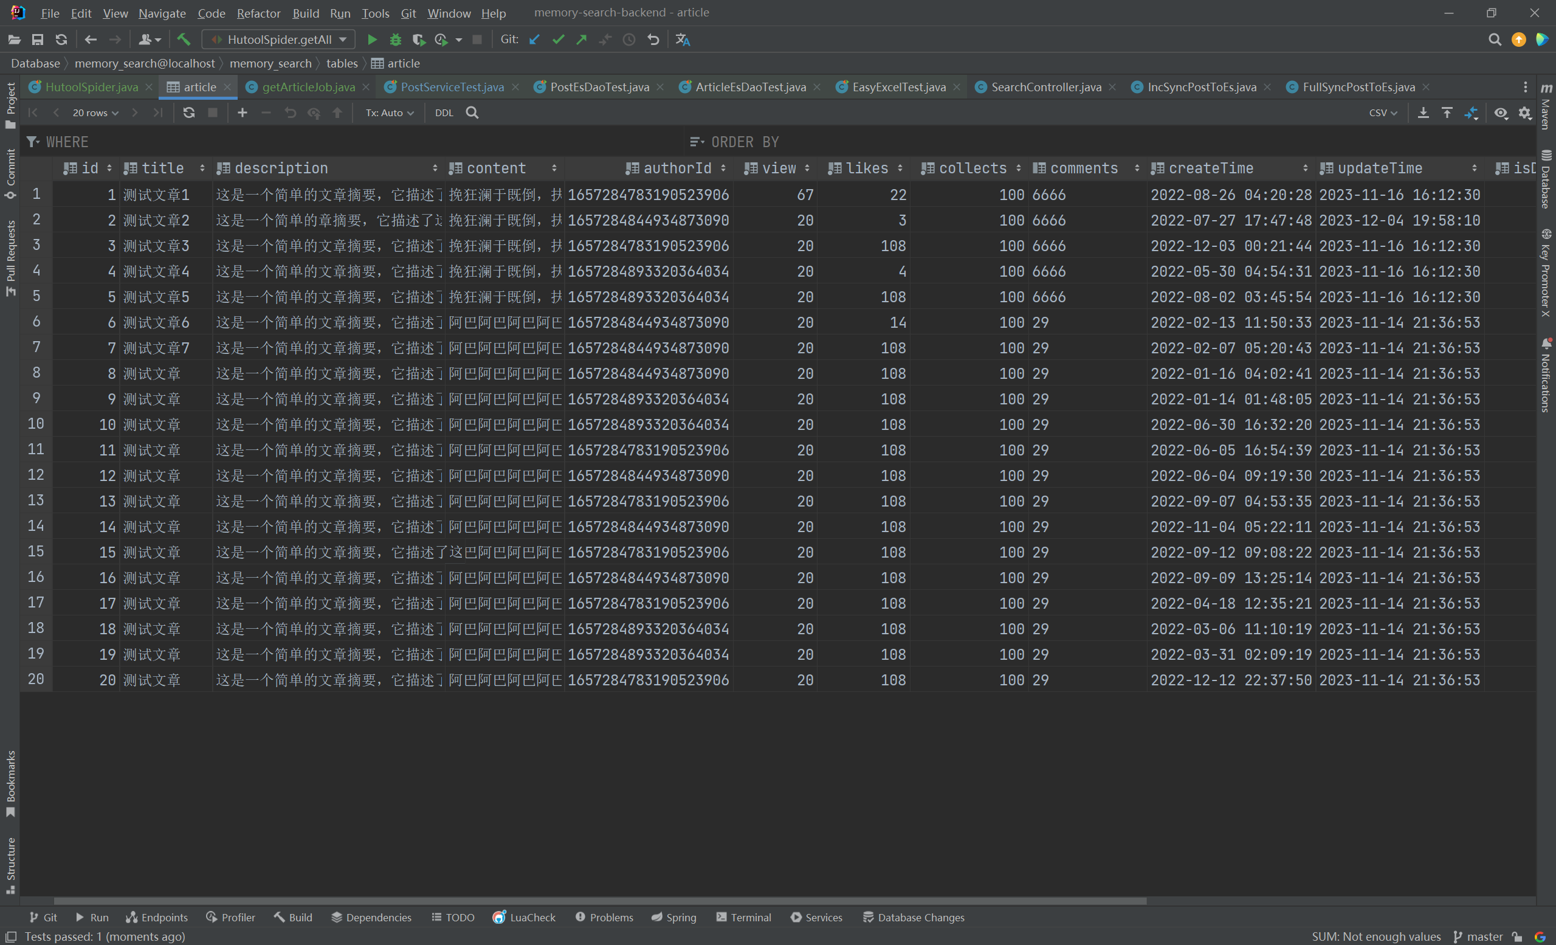Toggle the Bookmarks tool window
This screenshot has height=945, width=1556.
tap(10, 783)
